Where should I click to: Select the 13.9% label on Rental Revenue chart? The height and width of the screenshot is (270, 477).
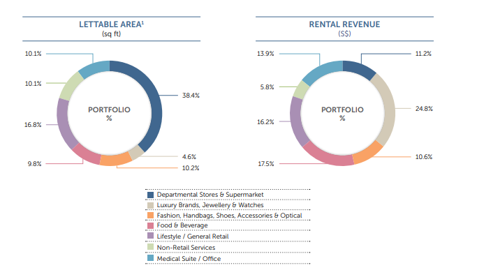tap(265, 54)
